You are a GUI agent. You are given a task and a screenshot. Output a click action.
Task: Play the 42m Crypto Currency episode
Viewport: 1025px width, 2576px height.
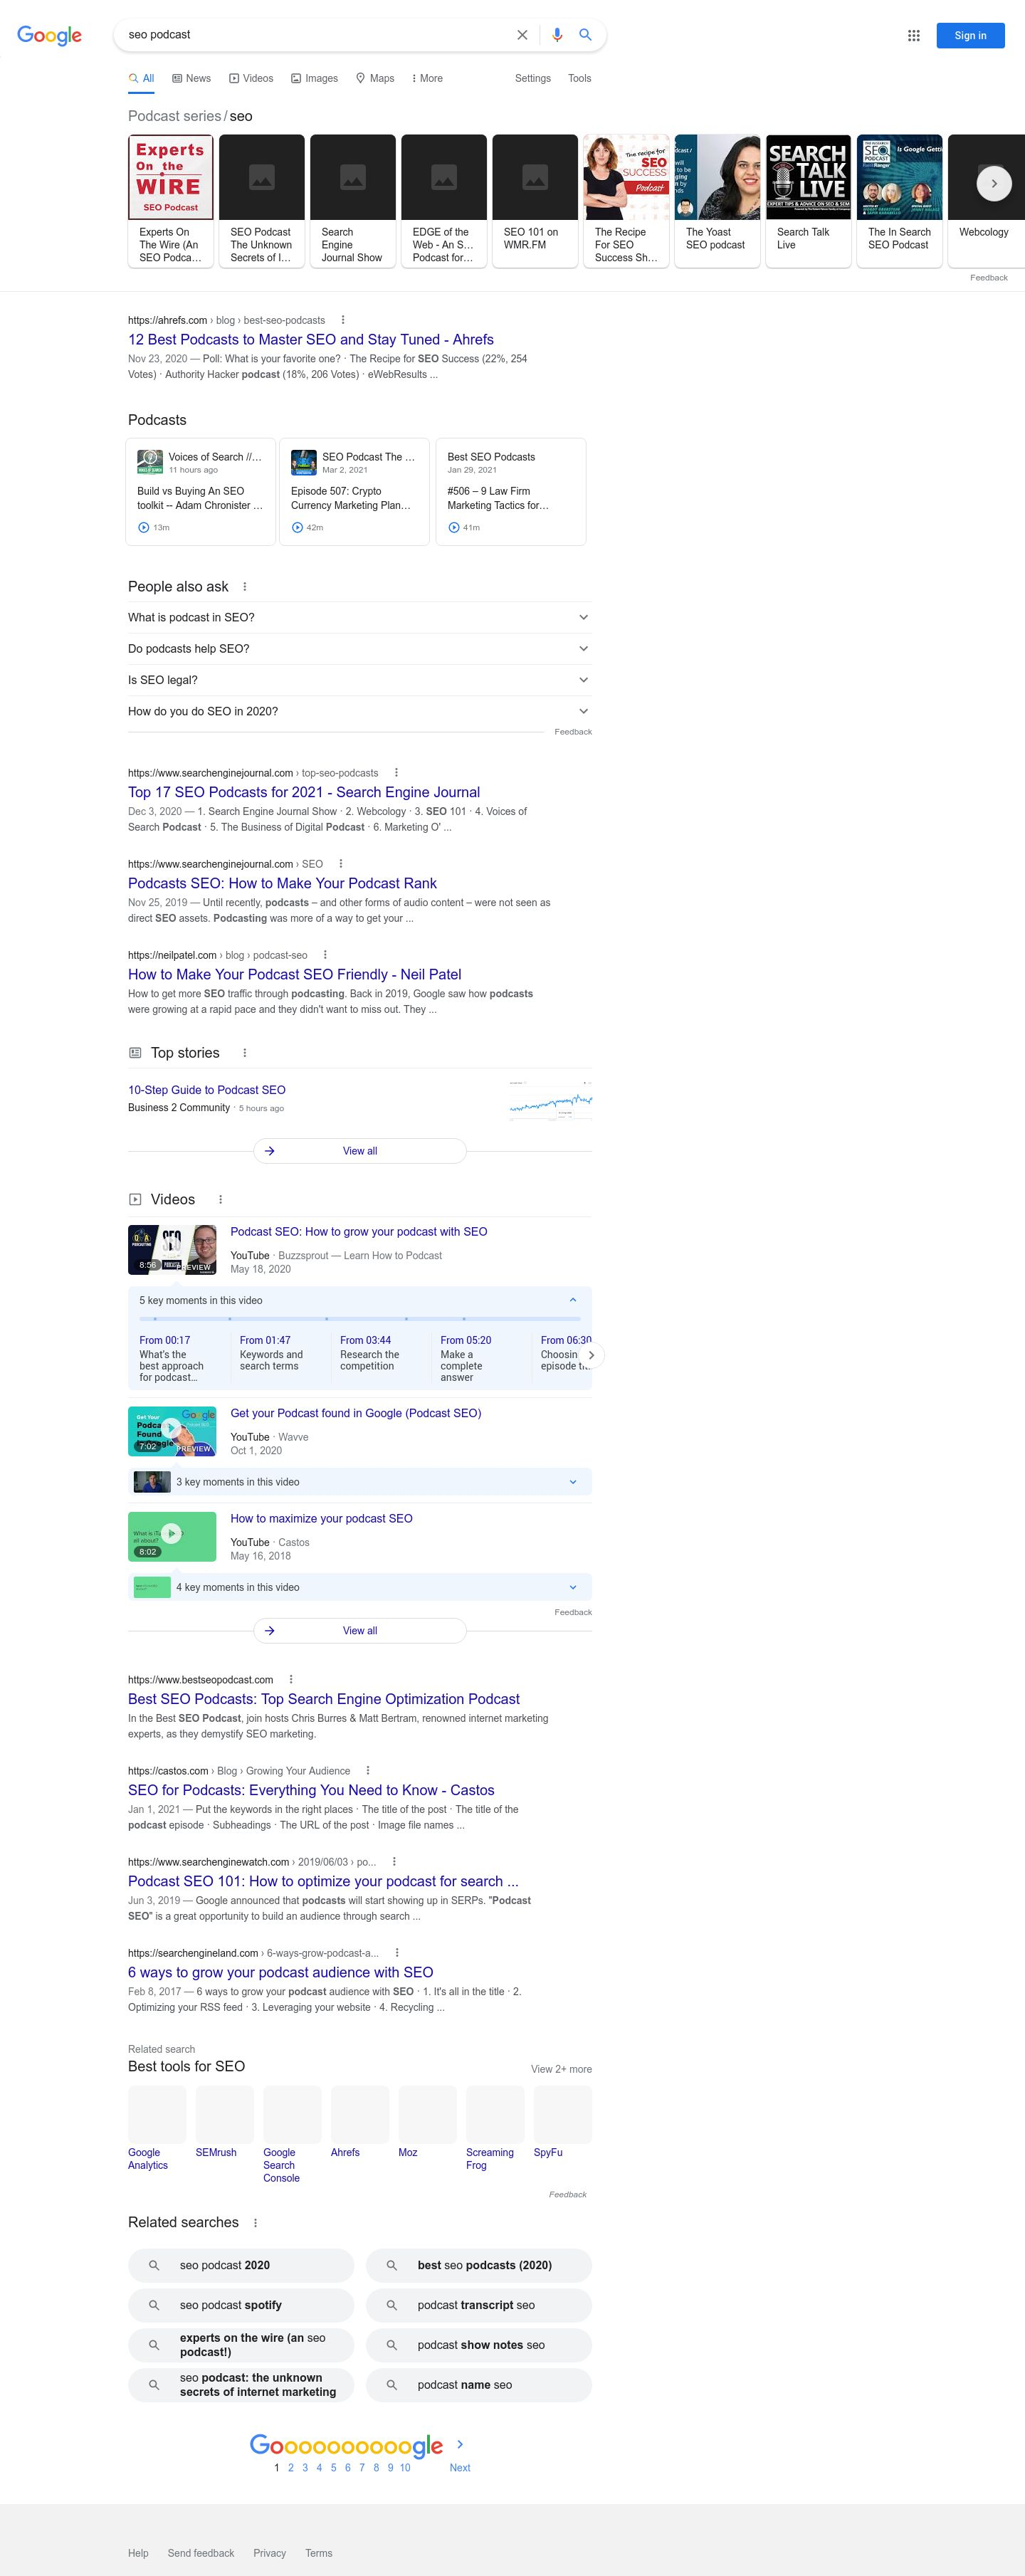point(297,527)
